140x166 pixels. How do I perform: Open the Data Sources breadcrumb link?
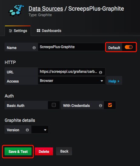point(46,9)
